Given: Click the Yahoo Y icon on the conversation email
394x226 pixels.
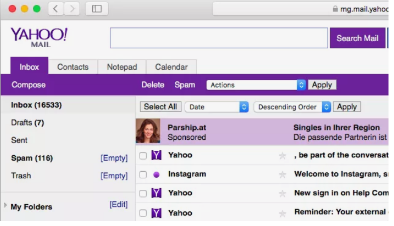Looking at the screenshot, I should (156, 155).
